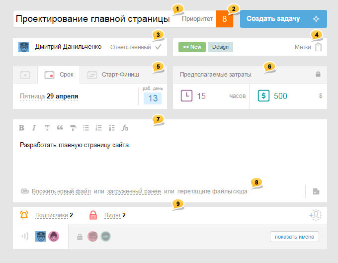Switch to the Старт-Финиш tab
This screenshot has width=338, height=263.
click(x=113, y=75)
